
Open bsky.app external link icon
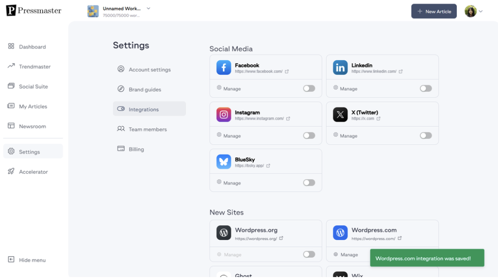(268, 166)
